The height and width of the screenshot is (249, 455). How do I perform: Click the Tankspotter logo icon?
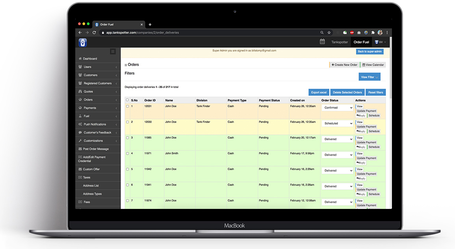coord(82,42)
